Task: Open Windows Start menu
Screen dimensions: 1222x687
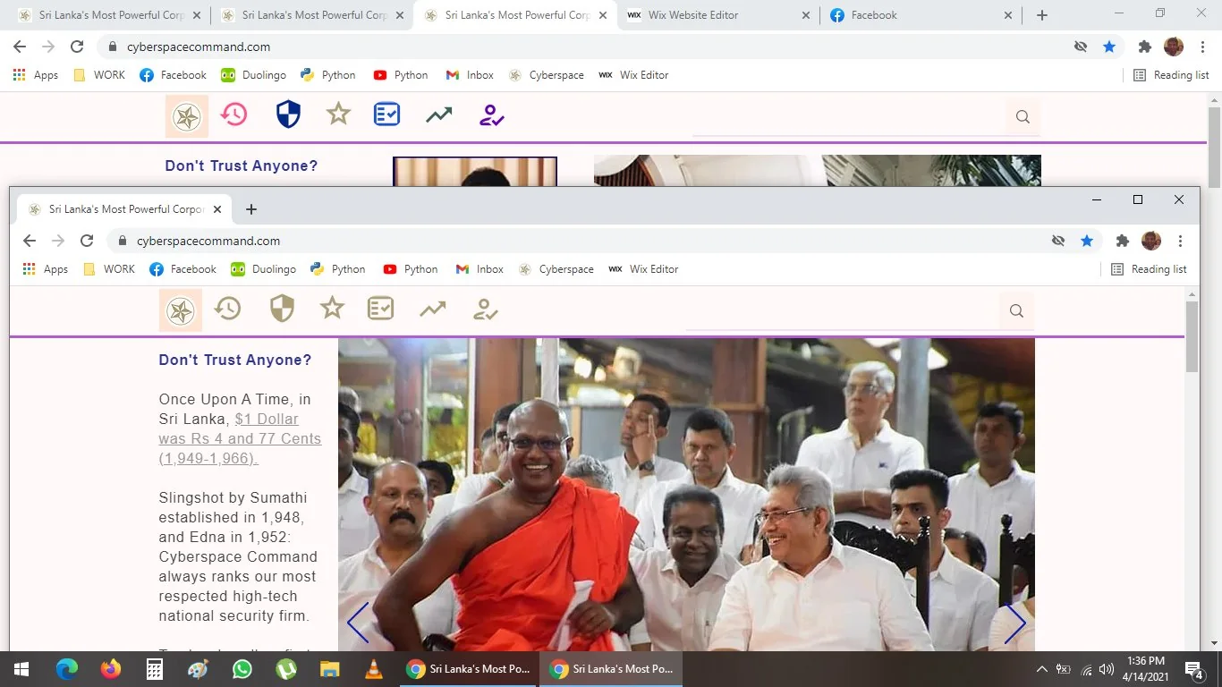Action: click(21, 669)
